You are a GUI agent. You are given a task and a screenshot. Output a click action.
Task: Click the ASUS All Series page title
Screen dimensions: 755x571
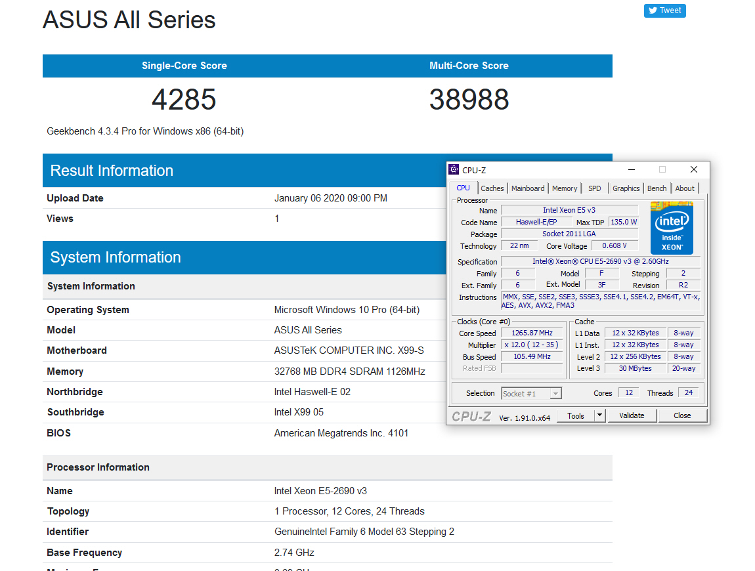(x=129, y=20)
